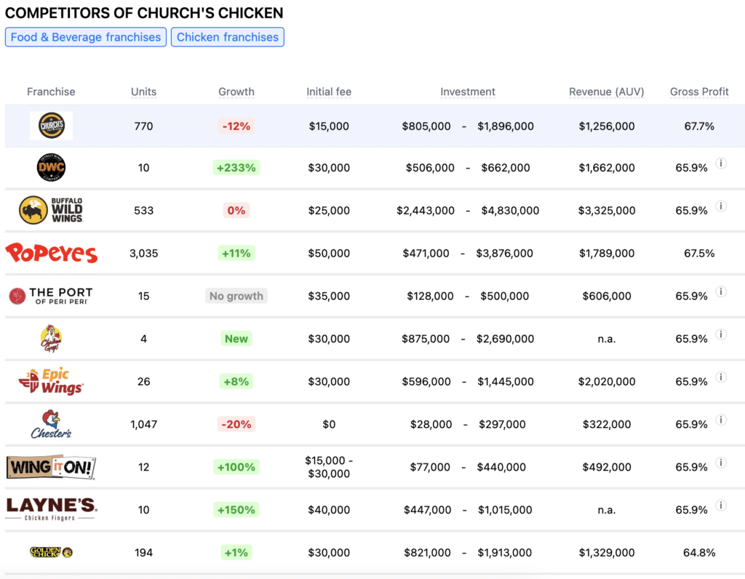Select the -20% growth badge
Viewport: 745px width, 579px height.
tap(236, 424)
